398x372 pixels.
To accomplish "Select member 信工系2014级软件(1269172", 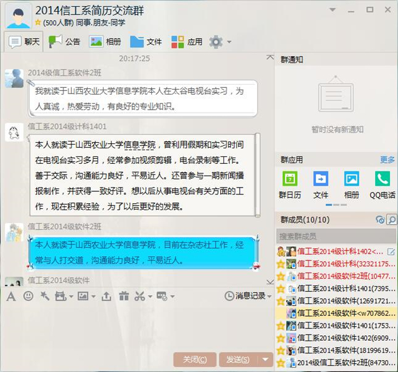I will [336, 301].
